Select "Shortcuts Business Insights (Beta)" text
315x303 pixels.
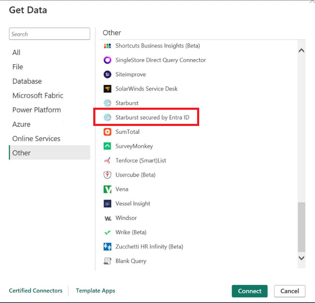[x=157, y=46]
